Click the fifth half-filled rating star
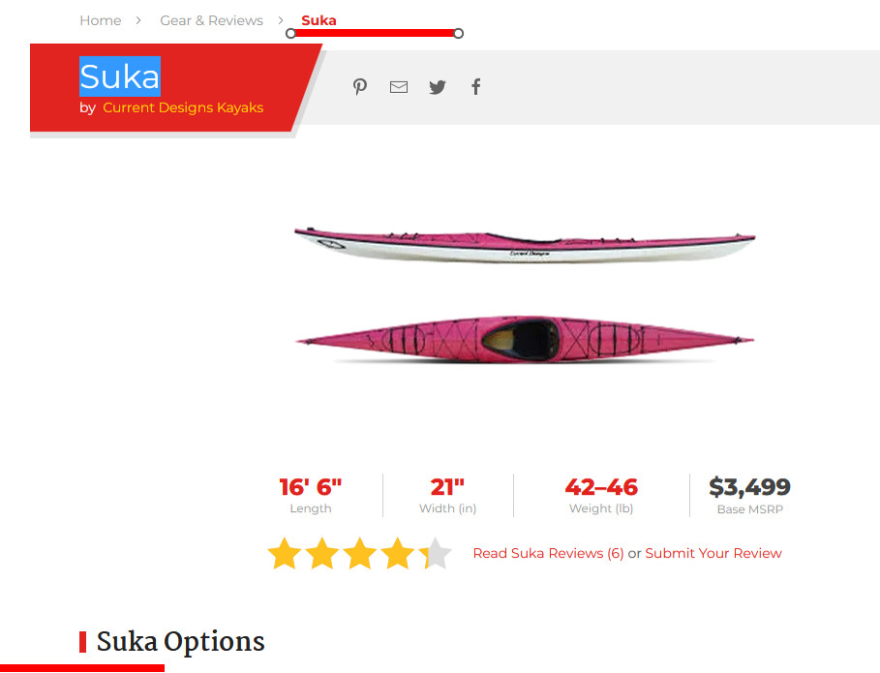The image size is (880, 673). coord(435,554)
